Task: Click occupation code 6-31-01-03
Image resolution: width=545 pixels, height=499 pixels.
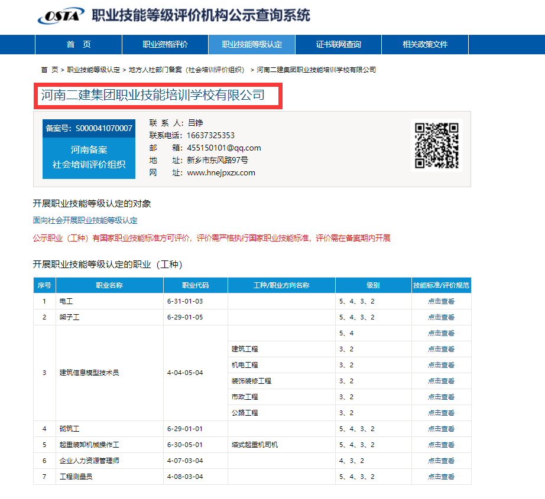Action: point(185,301)
